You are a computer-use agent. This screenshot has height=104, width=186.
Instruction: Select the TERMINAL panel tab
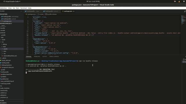tap(28, 57)
